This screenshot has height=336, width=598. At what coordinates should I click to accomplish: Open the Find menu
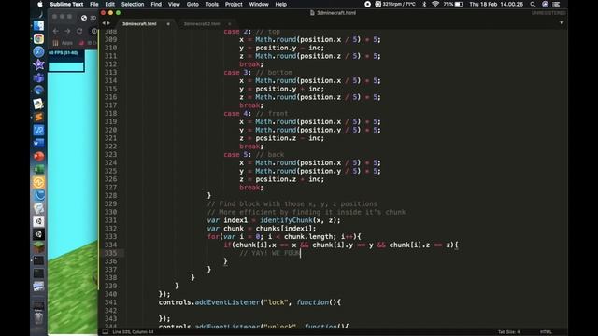(x=156, y=4)
